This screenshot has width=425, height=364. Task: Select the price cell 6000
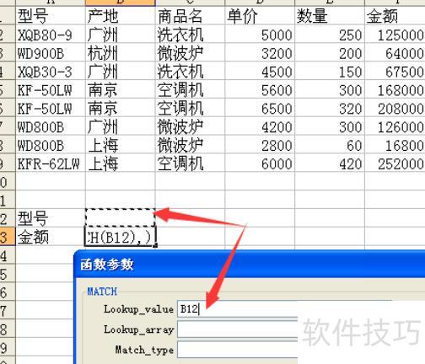pos(260,163)
